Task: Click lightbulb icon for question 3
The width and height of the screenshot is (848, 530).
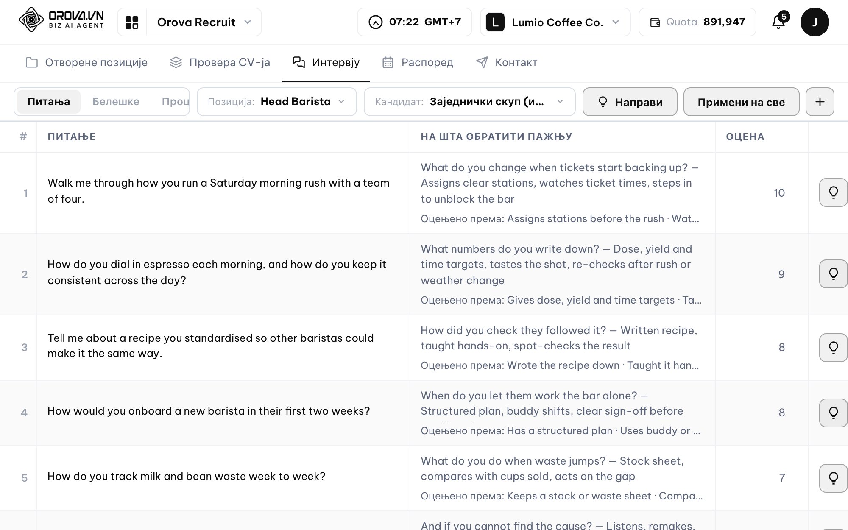Action: pos(833,348)
